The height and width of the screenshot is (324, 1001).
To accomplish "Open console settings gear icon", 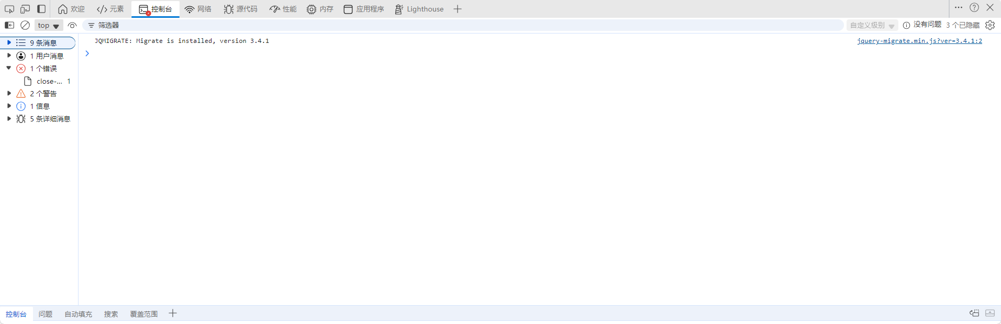I will (990, 25).
